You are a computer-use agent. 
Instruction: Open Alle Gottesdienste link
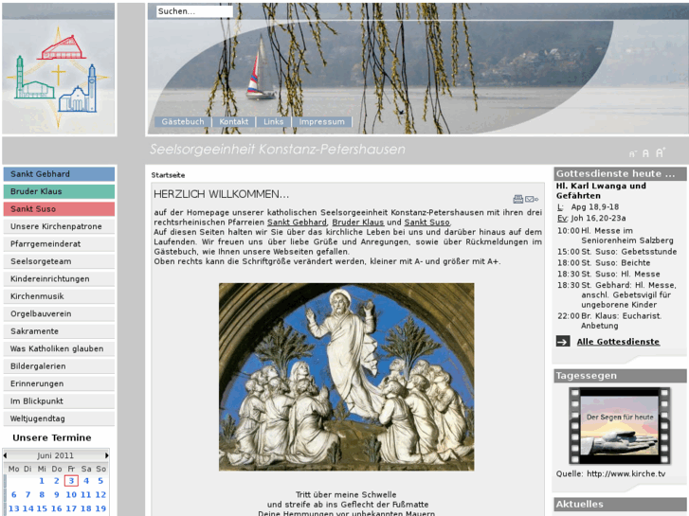(x=618, y=342)
